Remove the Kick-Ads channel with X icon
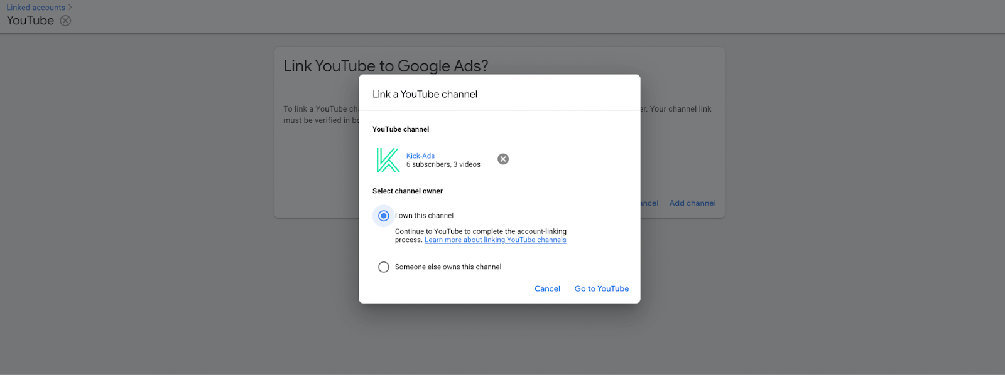Screen dimensions: 1005x375 click(x=503, y=159)
